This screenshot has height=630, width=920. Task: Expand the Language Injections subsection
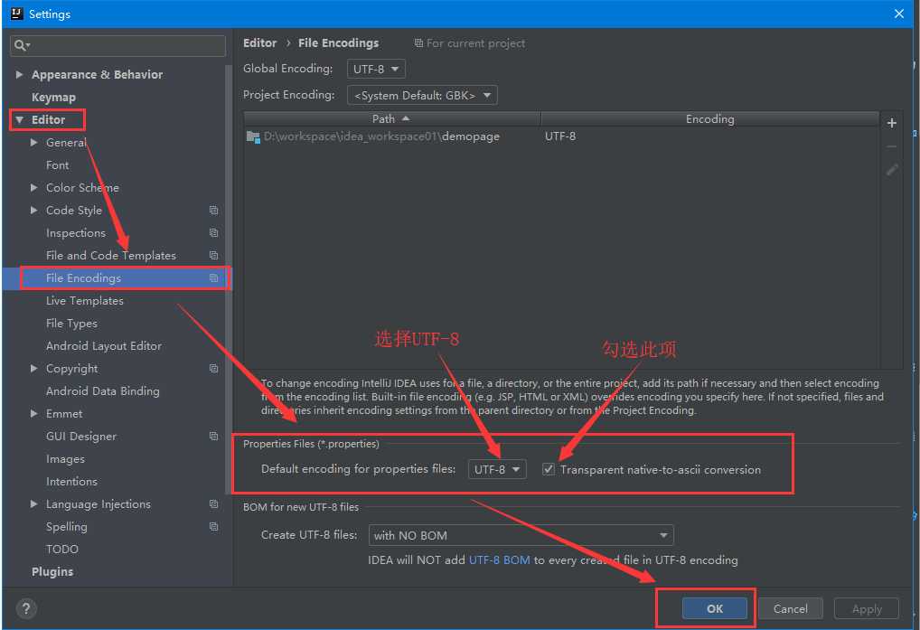click(x=34, y=503)
